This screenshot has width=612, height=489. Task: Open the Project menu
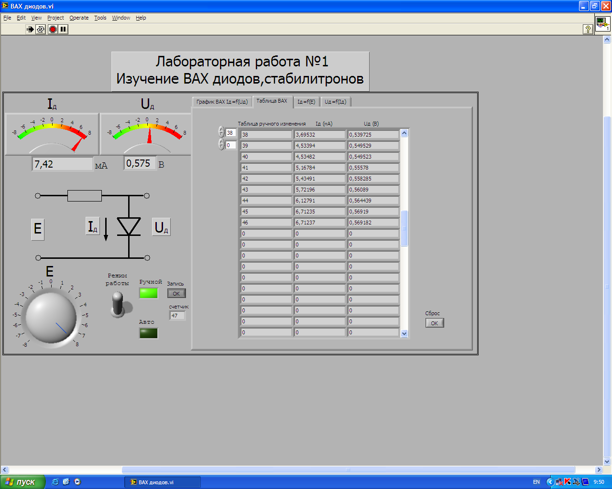(55, 18)
